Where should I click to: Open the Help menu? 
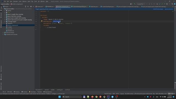[x=47, y=1]
